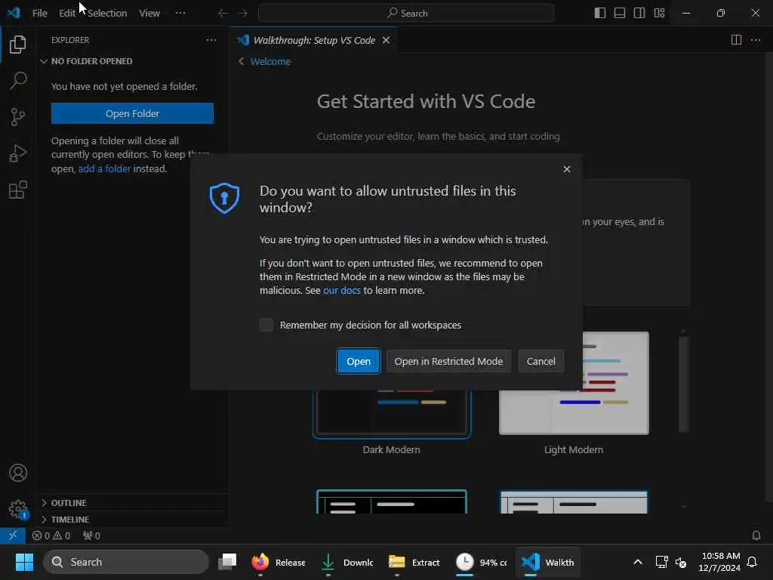Click the walkthrough vertical scrollbar
773x580 pixels.
[x=683, y=384]
